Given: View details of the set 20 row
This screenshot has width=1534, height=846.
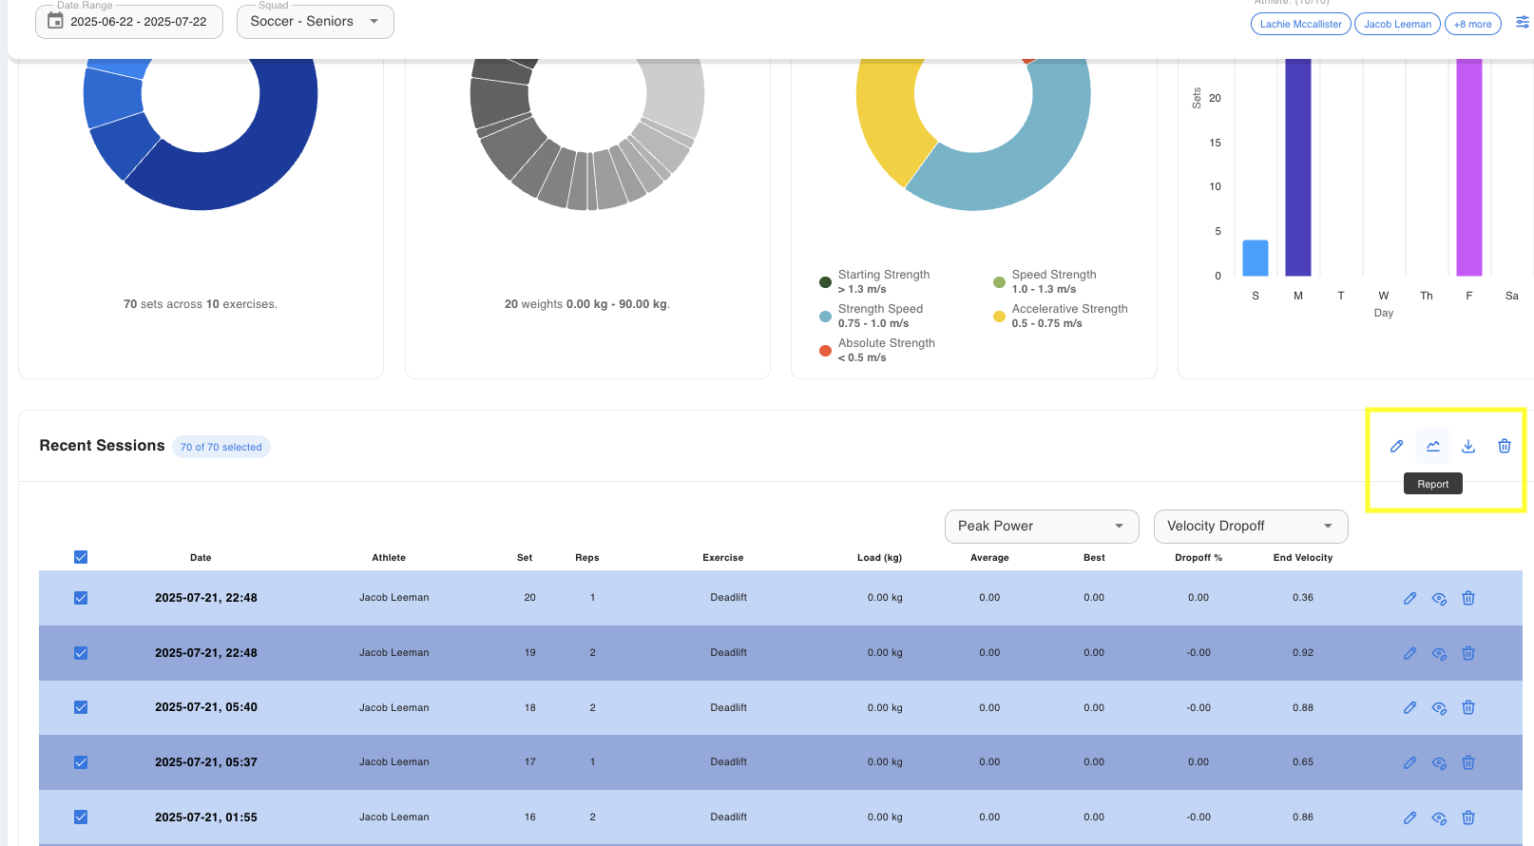Looking at the screenshot, I should point(1439,598).
